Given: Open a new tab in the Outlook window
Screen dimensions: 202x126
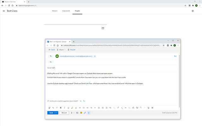Looking at the screenshot, I should pos(74,42).
